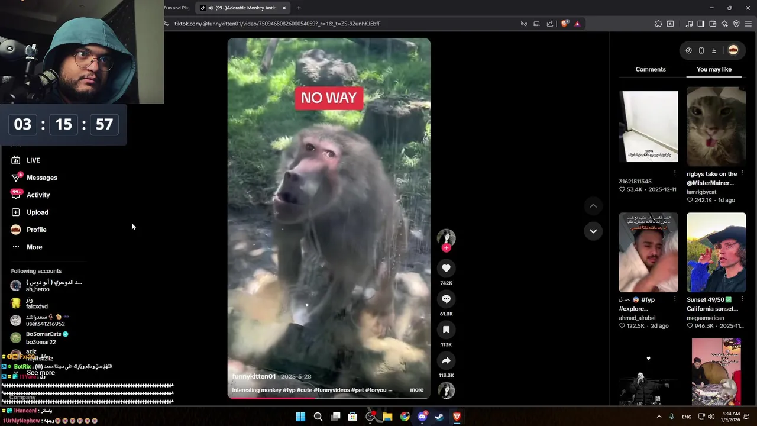Open Discord from the taskbar
The image size is (757, 426).
tap(422, 417)
